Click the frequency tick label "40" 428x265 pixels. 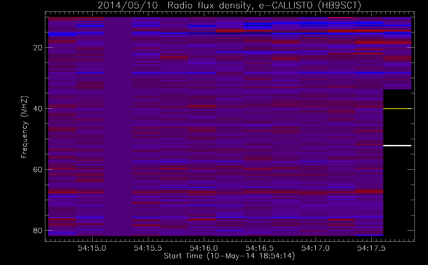click(38, 109)
